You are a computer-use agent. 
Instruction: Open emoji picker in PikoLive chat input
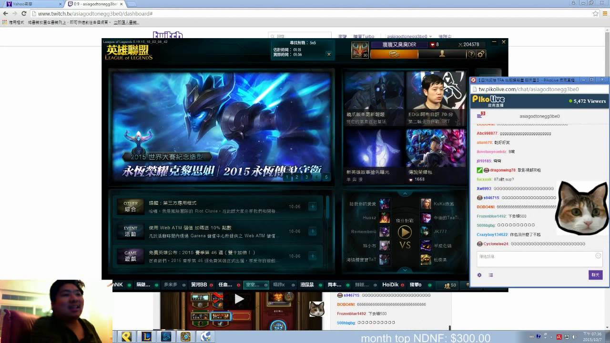598,256
